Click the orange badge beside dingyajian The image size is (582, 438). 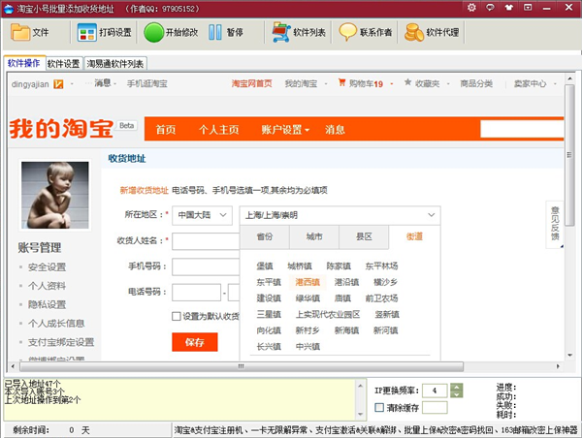tap(58, 84)
